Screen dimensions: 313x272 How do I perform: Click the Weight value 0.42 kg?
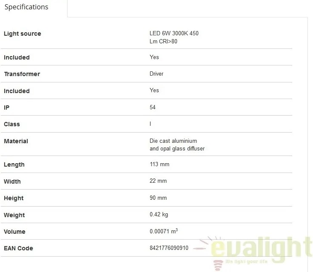(159, 215)
